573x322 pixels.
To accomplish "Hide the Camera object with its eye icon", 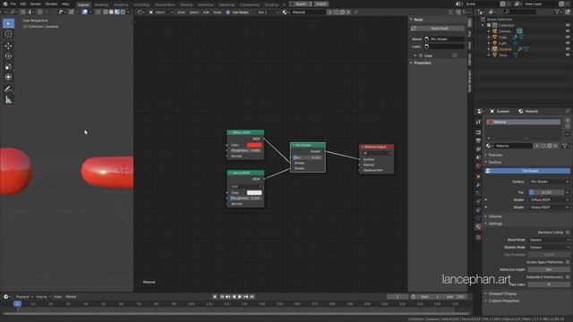I will pos(568,31).
